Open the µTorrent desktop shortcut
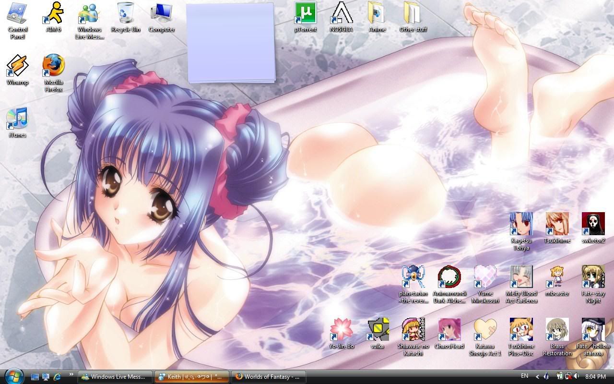 tap(306, 14)
